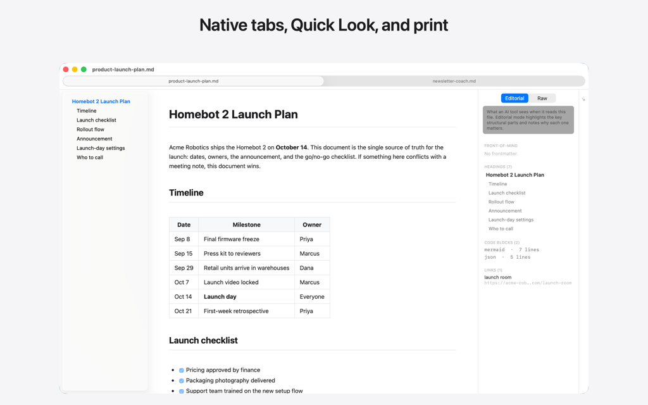
Task: Click the green zoom window button
Action: pos(84,70)
